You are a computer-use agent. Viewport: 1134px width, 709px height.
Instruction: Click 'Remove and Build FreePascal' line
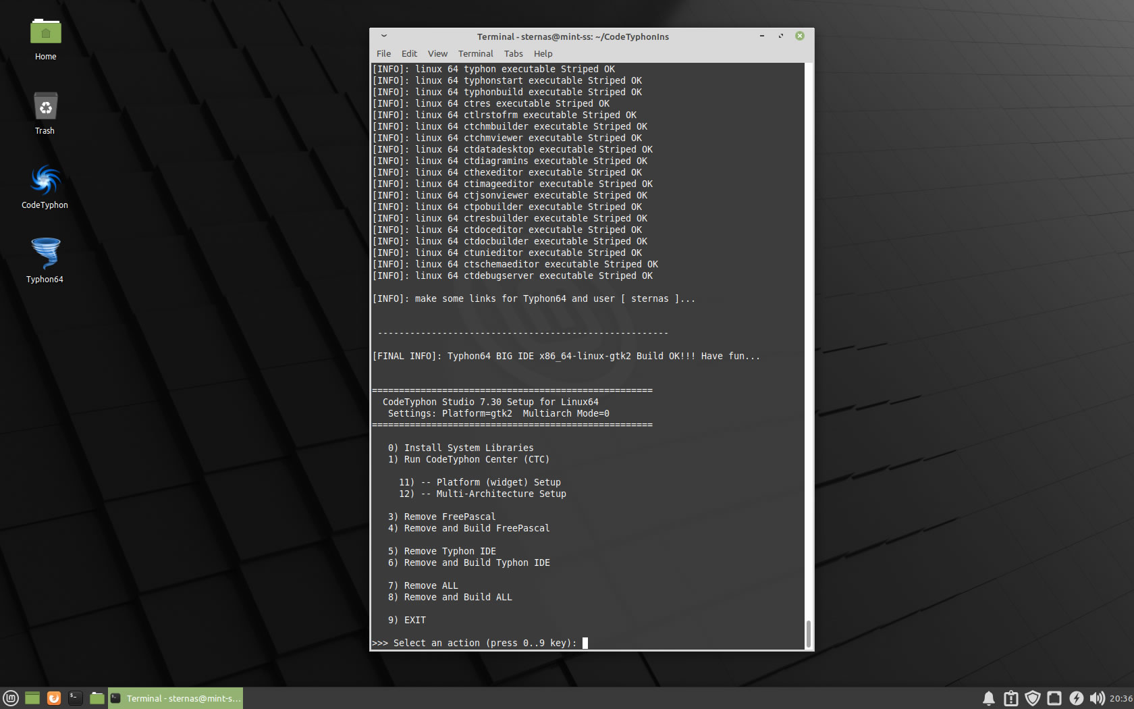[x=468, y=528]
